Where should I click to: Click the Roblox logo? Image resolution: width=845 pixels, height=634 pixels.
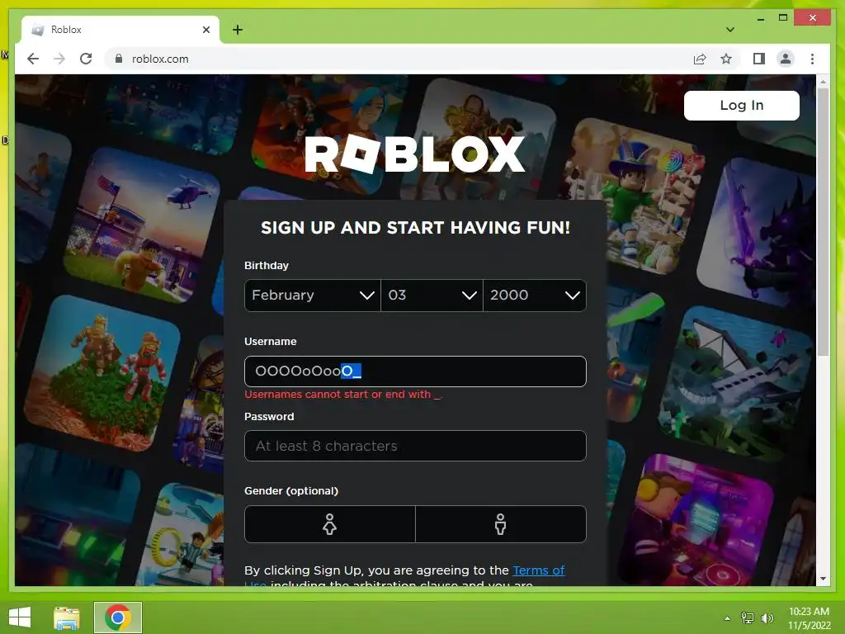click(415, 154)
